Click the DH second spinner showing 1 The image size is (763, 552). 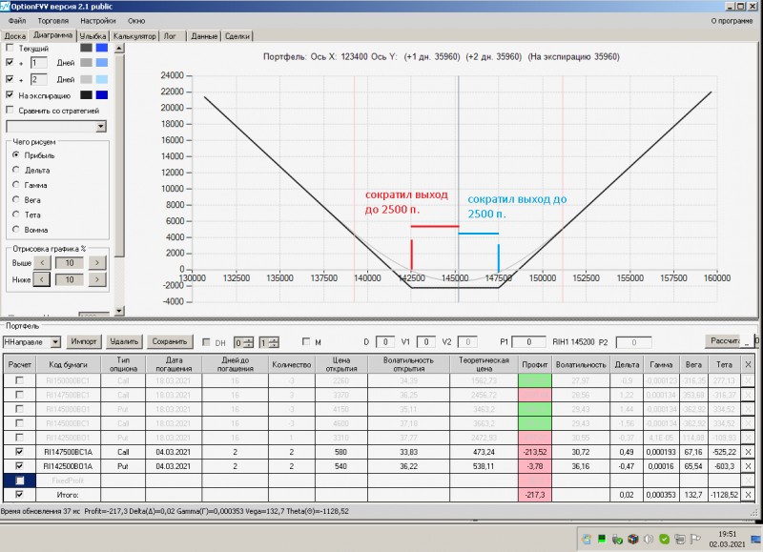[x=269, y=342]
